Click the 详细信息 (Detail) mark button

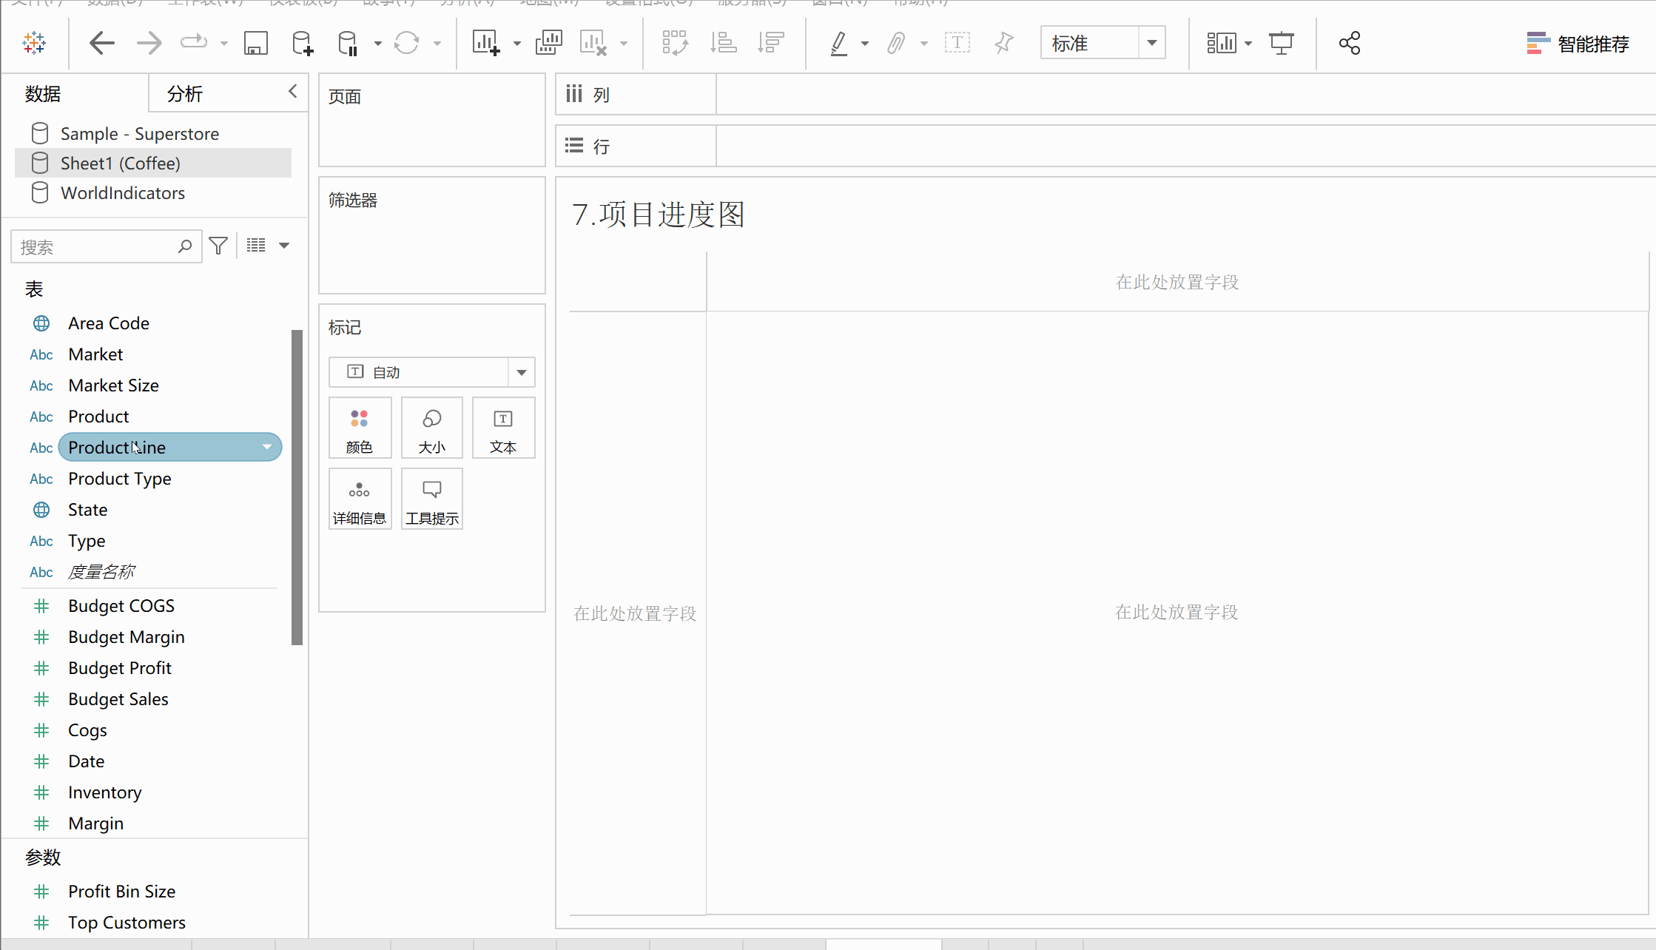click(360, 499)
